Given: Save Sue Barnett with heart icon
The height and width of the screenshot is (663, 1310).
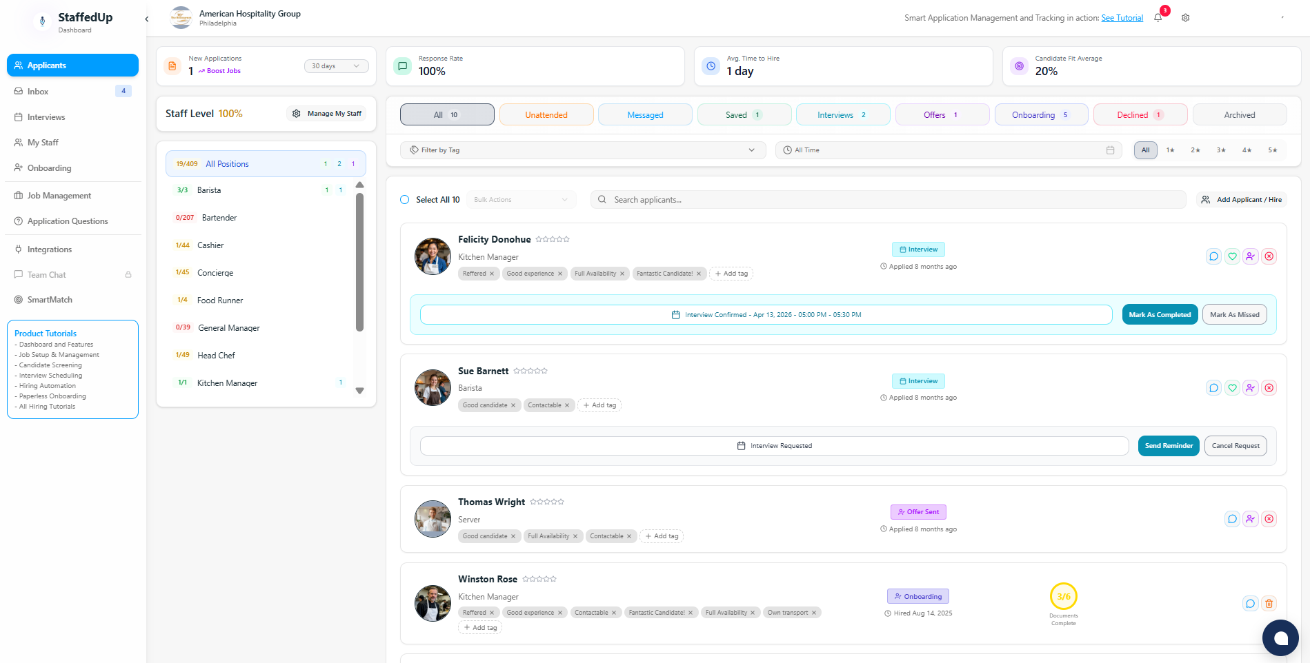Looking at the screenshot, I should tap(1232, 388).
